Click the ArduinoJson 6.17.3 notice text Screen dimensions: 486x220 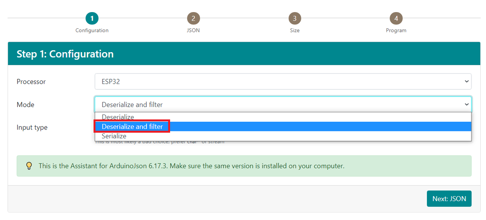tap(192, 166)
